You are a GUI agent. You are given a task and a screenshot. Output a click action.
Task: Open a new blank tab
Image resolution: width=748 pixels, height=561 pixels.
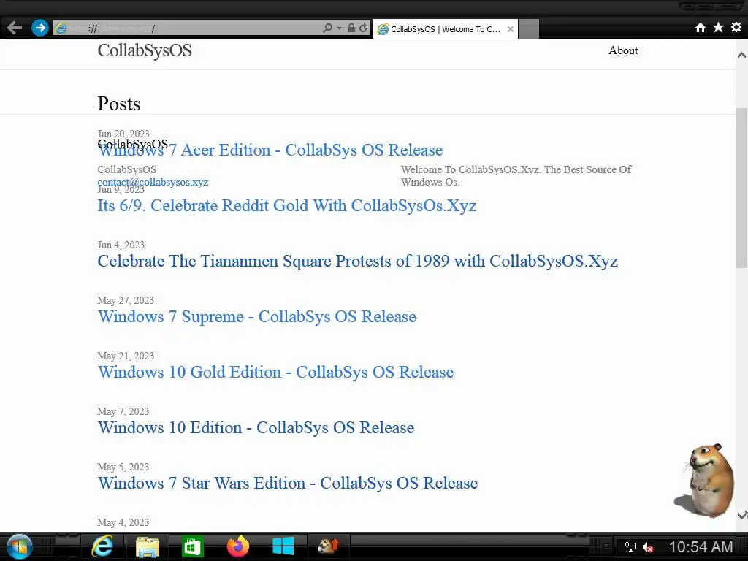529,29
